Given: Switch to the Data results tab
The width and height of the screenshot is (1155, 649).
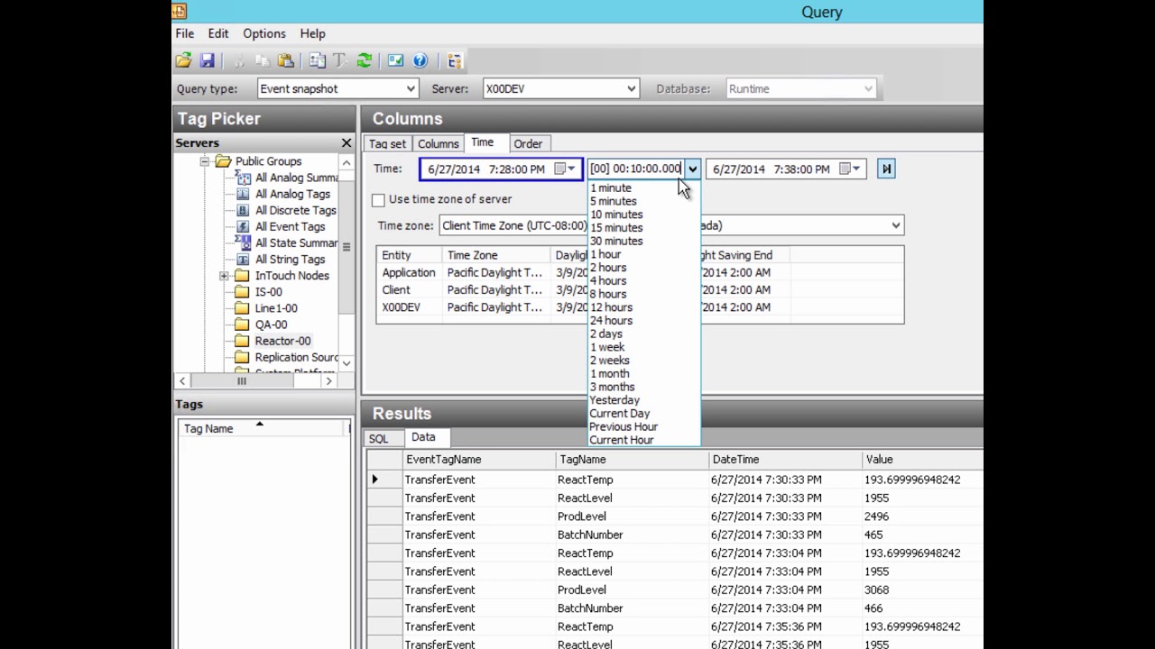Looking at the screenshot, I should pos(423,437).
